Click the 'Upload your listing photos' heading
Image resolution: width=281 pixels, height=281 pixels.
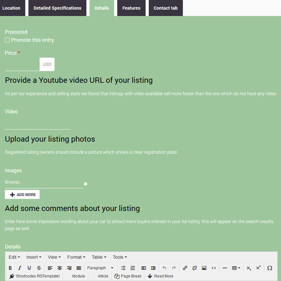click(x=50, y=139)
